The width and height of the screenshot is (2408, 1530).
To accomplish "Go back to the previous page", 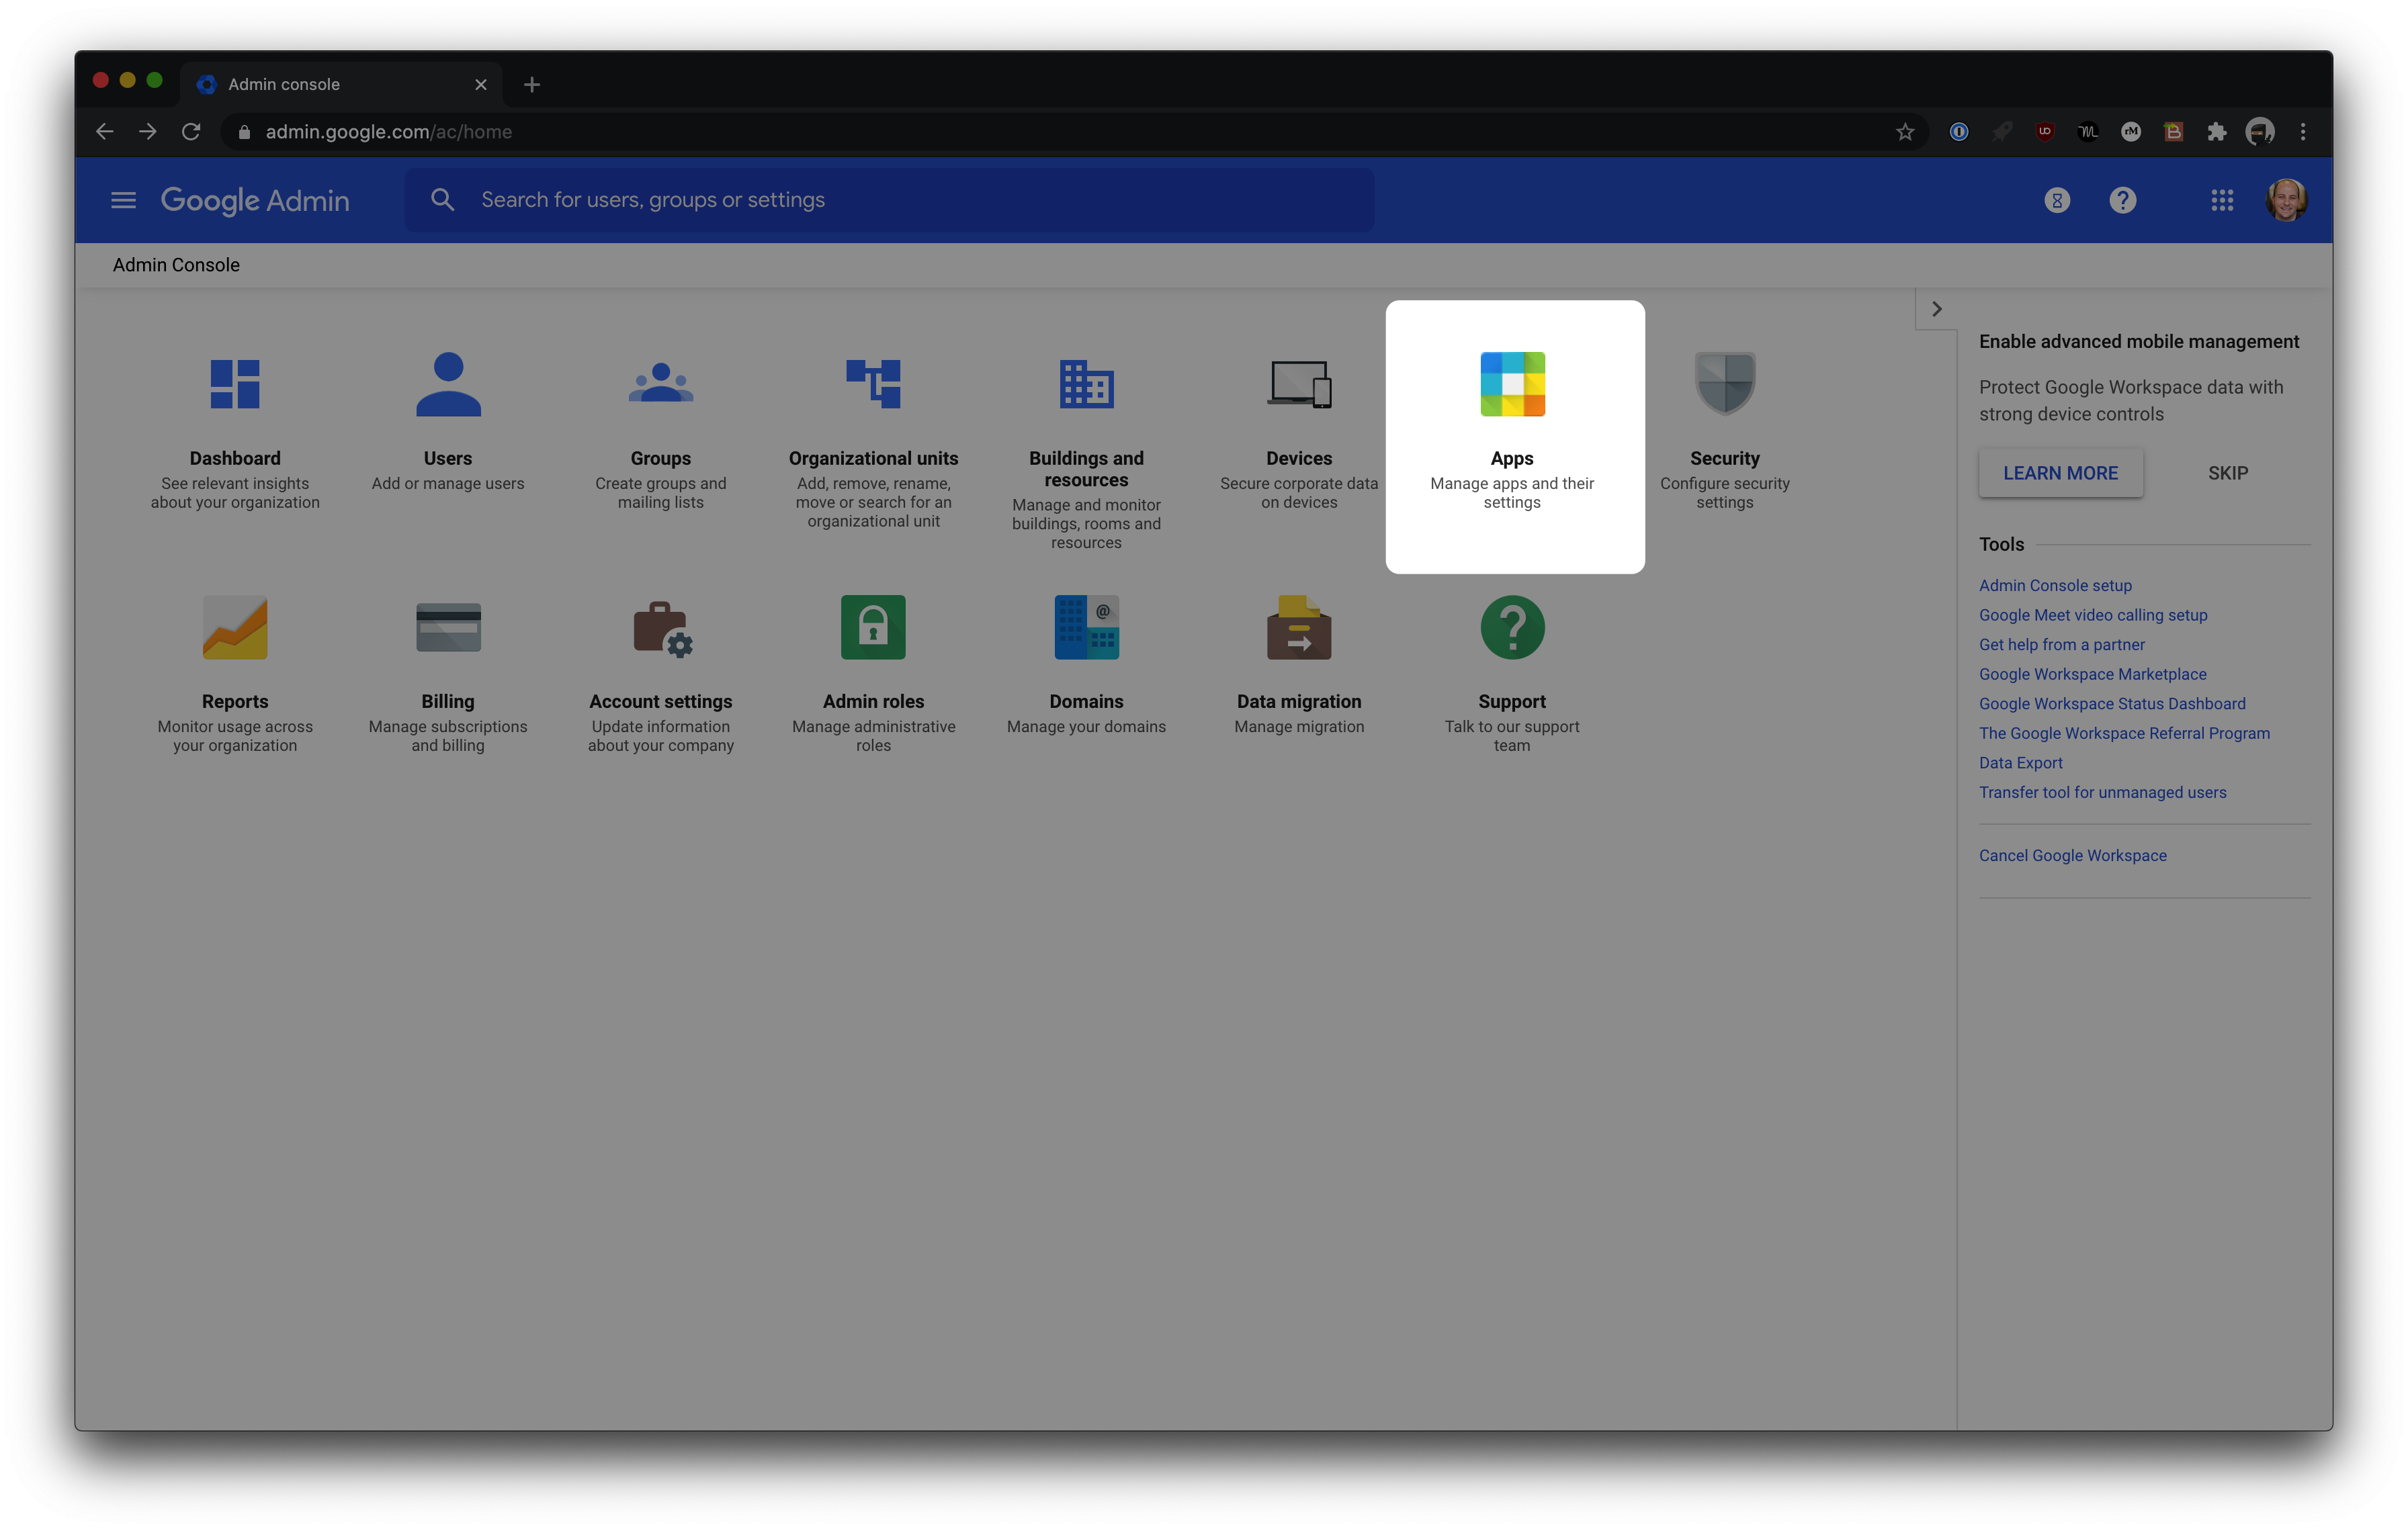I will click(104, 132).
